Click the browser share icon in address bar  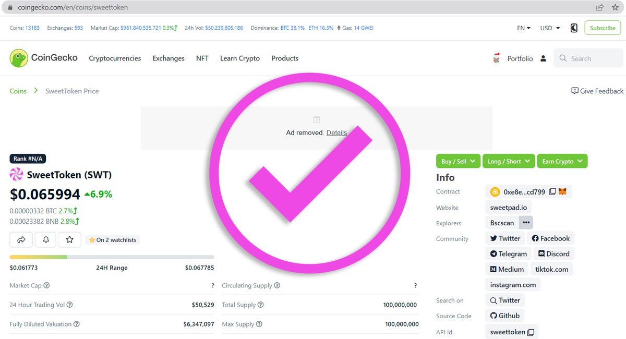pyautogui.click(x=600, y=7)
